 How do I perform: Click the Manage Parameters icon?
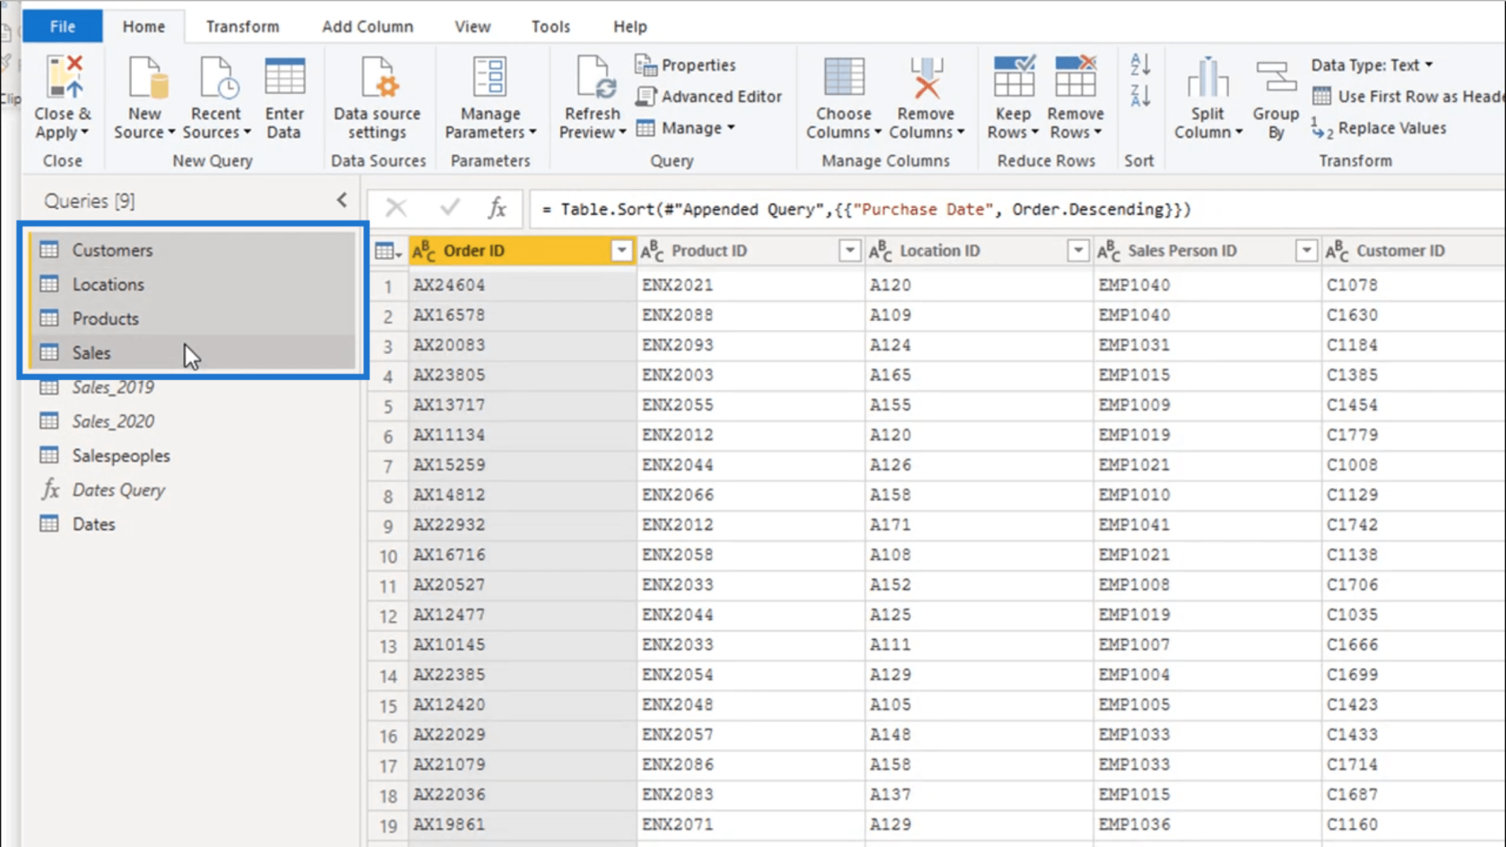click(x=490, y=77)
